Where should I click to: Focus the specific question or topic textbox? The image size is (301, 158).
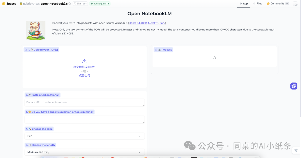tap(84, 119)
